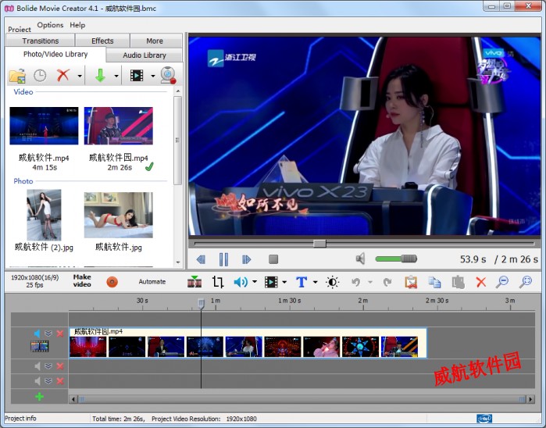Open the Options menu

point(50,25)
